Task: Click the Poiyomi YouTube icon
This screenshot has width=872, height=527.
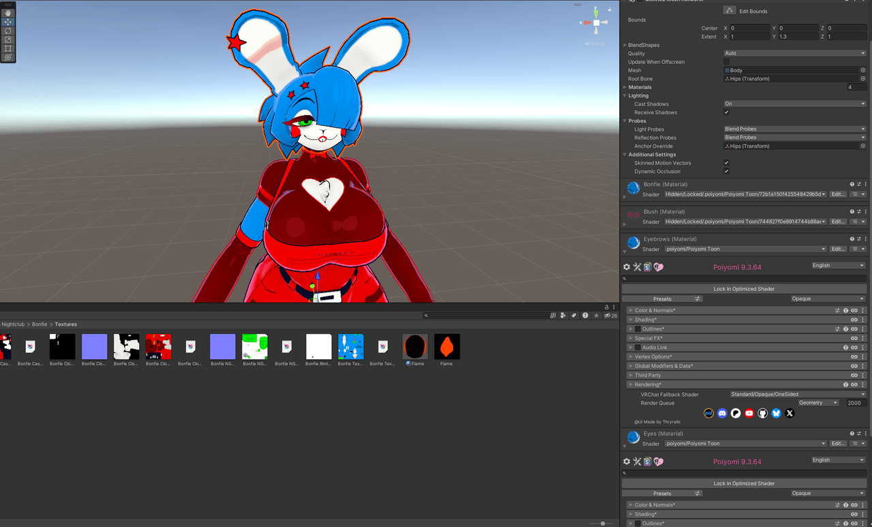Action: [749, 413]
